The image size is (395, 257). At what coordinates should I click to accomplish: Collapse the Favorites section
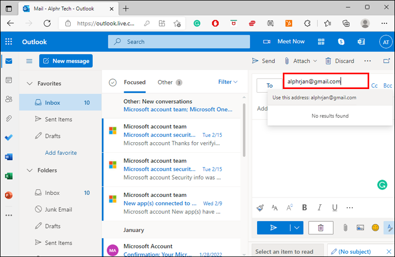pos(29,83)
